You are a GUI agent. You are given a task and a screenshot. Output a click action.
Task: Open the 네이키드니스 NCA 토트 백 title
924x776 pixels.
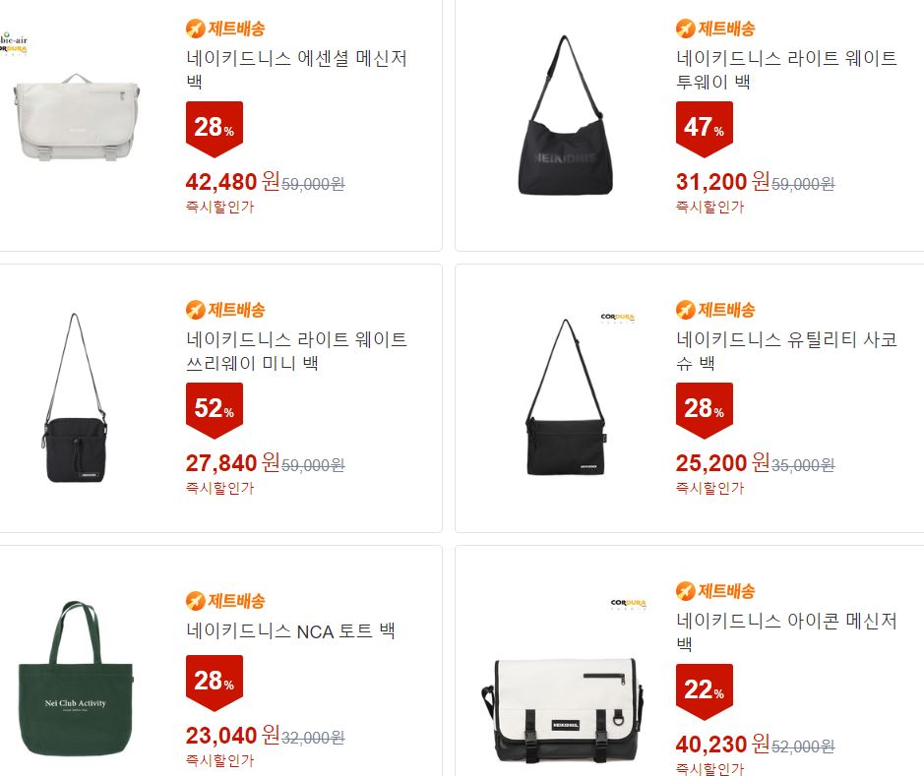290,631
